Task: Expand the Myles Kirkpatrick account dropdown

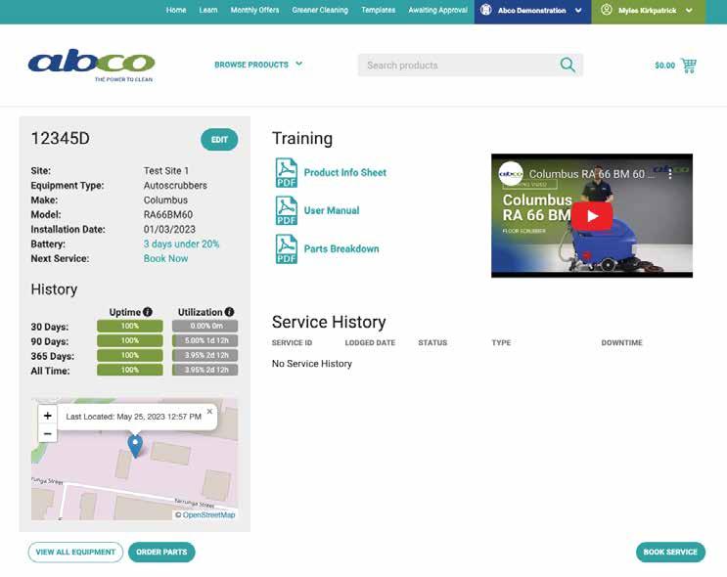Action: tap(689, 10)
